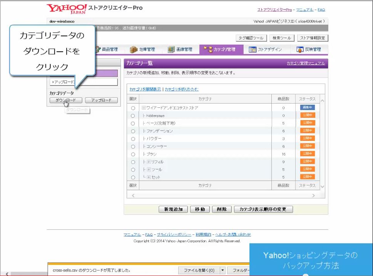This screenshot has width=373, height=276.
Task: Select the ツール radio button
Action: coord(133,170)
